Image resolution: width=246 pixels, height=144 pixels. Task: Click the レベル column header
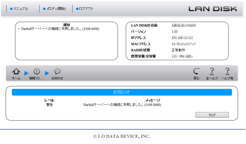point(49,100)
